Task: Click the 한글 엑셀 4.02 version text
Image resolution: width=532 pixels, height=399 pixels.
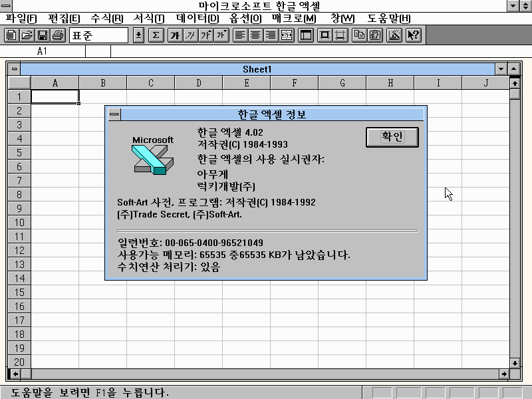Action: click(230, 132)
